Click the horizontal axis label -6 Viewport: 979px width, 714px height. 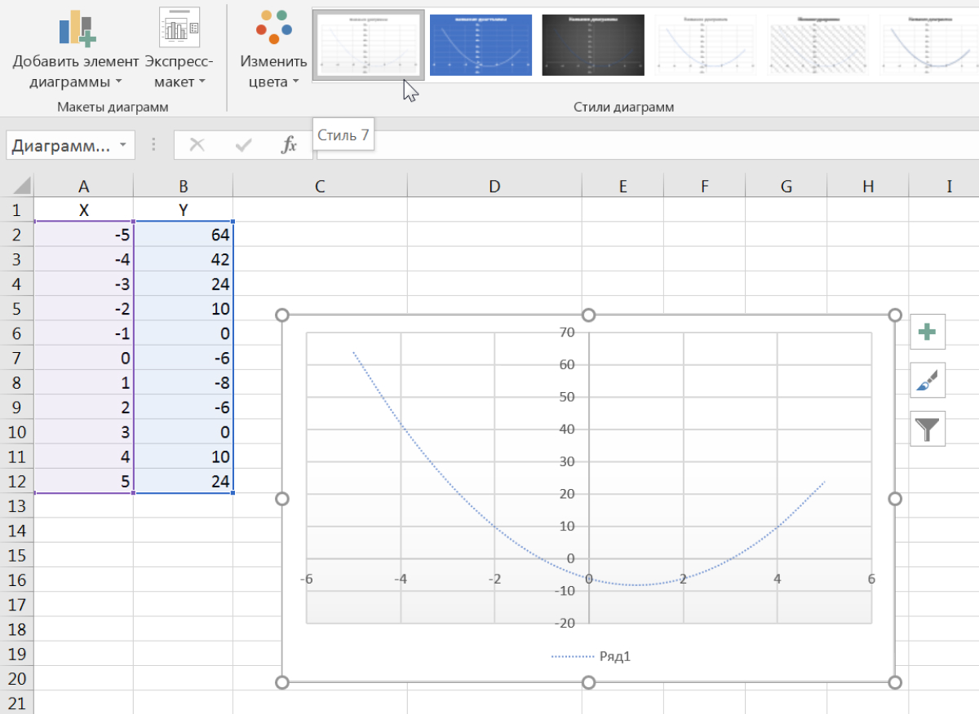pyautogui.click(x=306, y=579)
